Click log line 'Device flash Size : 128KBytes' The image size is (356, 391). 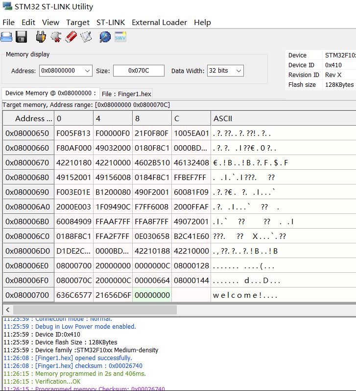pyautogui.click(x=76, y=342)
